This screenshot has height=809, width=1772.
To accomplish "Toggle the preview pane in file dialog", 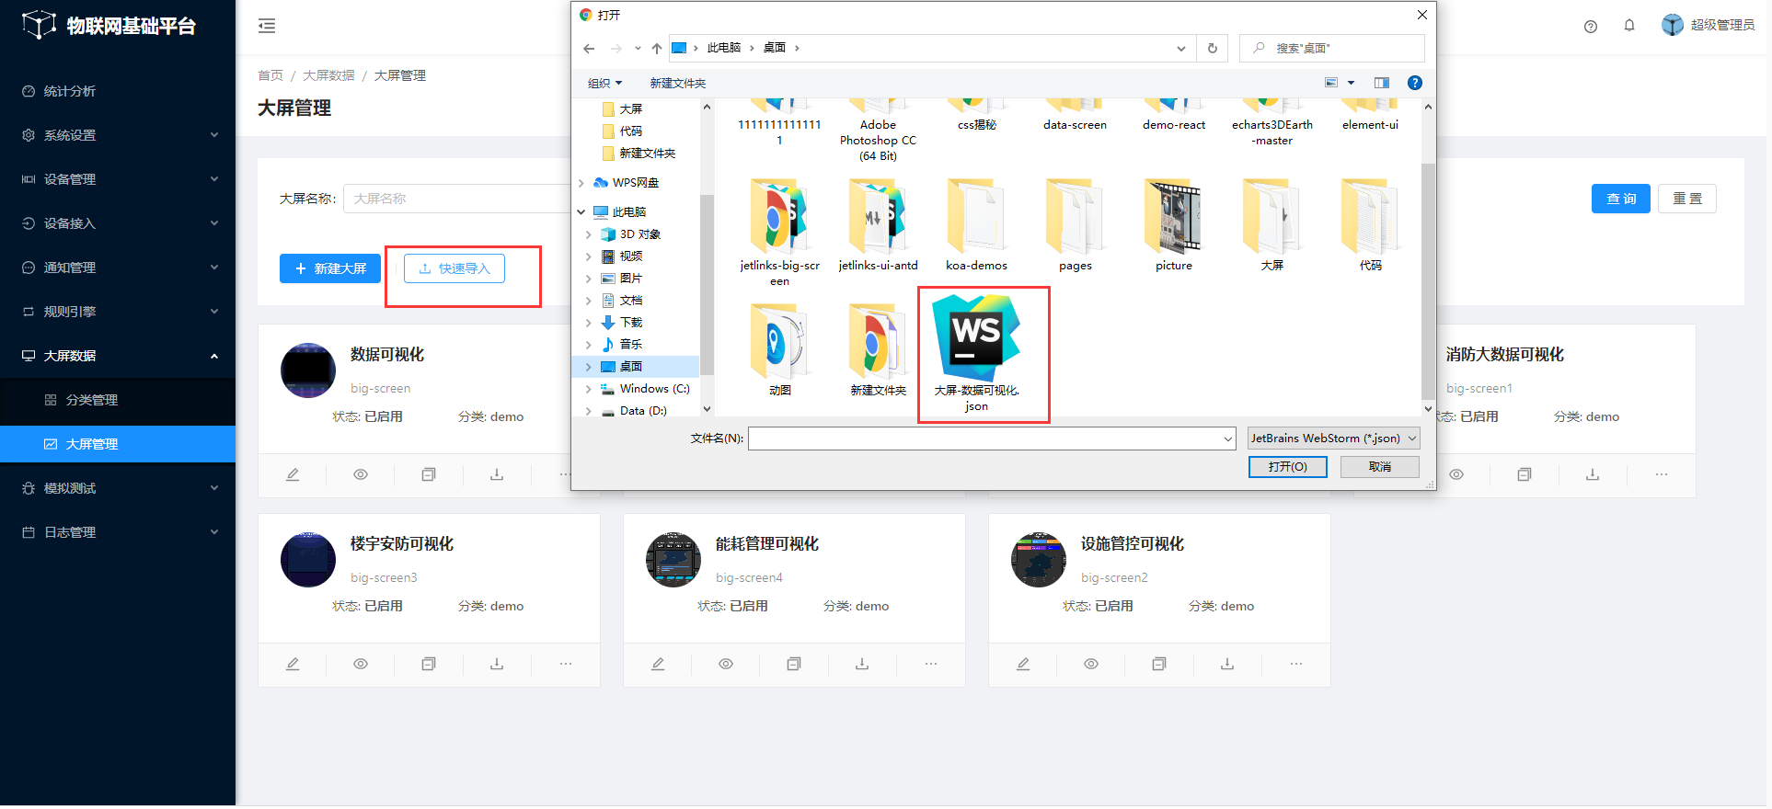I will tap(1382, 83).
